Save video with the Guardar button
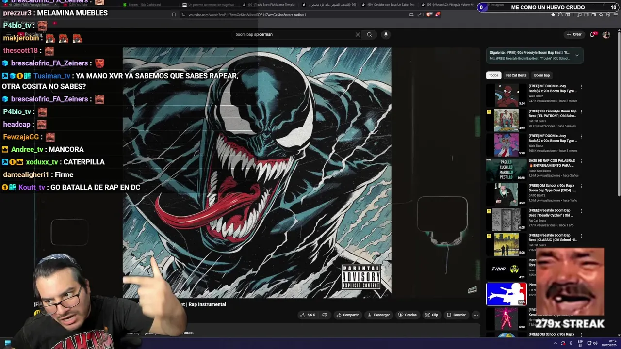Screen dimensions: 621x349 (x=456, y=315)
